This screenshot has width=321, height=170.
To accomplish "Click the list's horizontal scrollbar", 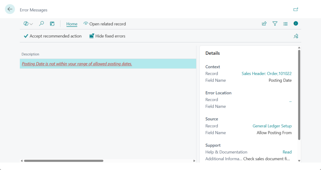I will point(63,161).
